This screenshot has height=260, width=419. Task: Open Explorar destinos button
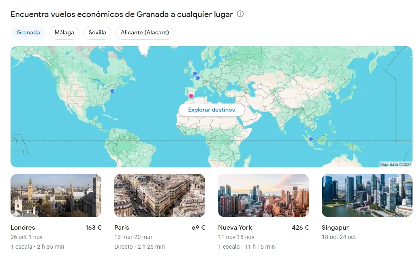(x=212, y=110)
